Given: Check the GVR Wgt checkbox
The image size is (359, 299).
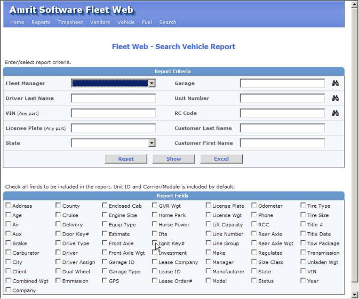Looking at the screenshot, I should pyautogui.click(x=155, y=205).
